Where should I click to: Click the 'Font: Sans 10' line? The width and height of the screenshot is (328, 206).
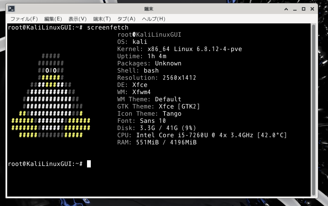141,121
